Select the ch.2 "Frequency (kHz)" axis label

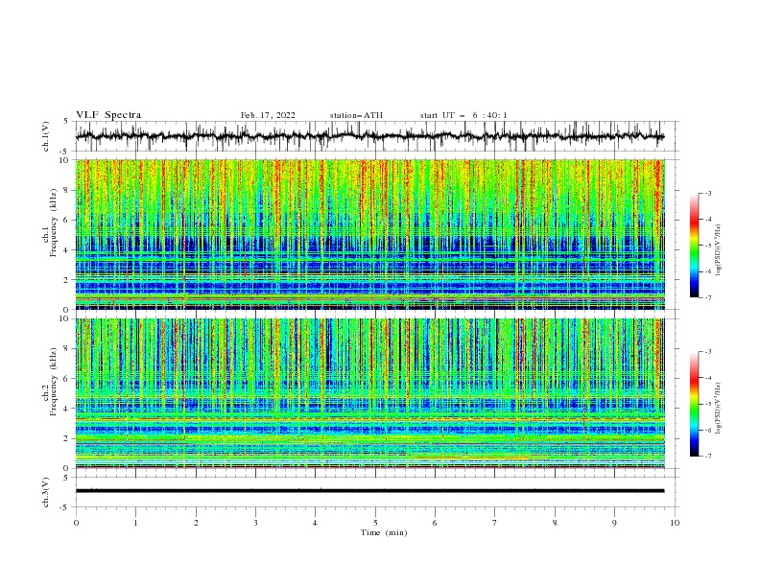pos(54,382)
